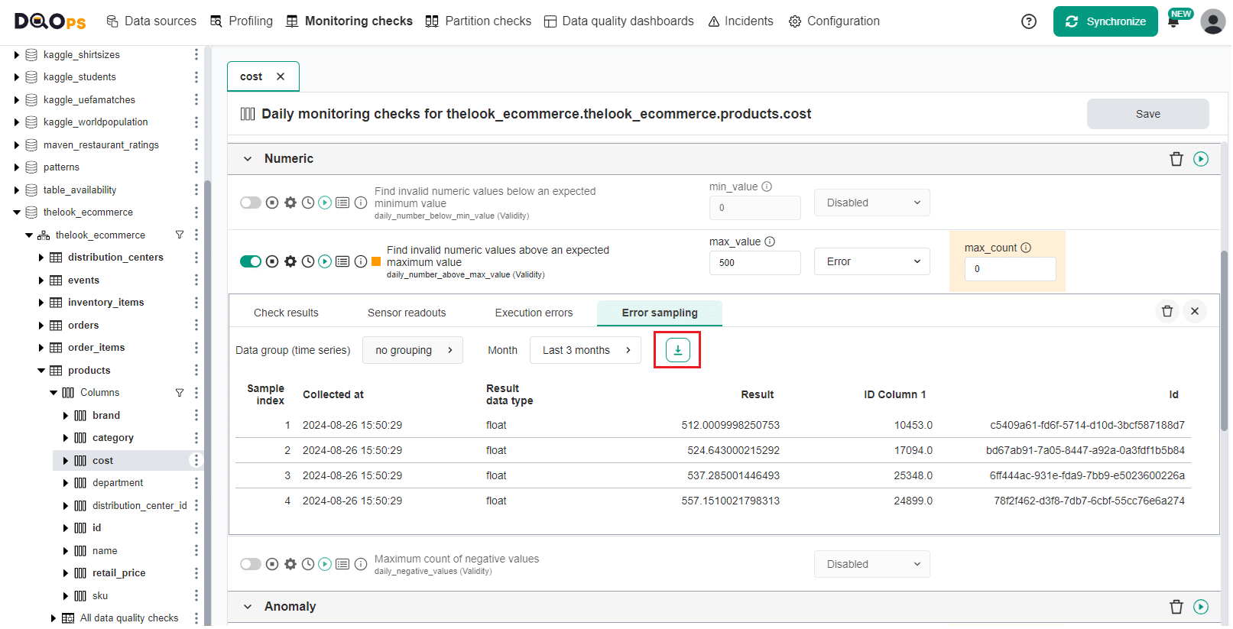Open the notifications bell
Image resolution: width=1233 pixels, height=629 pixels.
point(1173,22)
